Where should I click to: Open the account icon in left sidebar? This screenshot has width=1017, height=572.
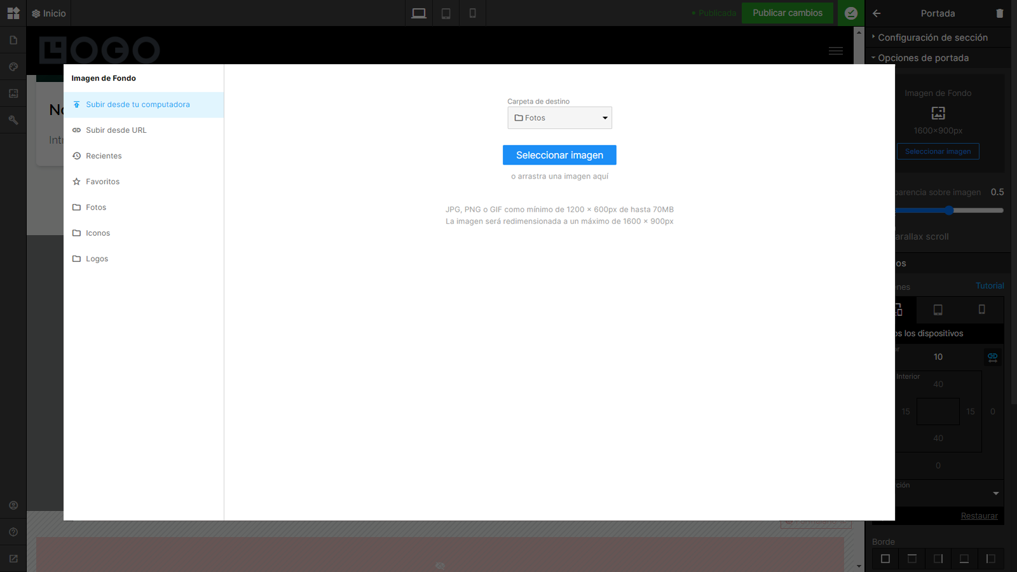coord(13,505)
